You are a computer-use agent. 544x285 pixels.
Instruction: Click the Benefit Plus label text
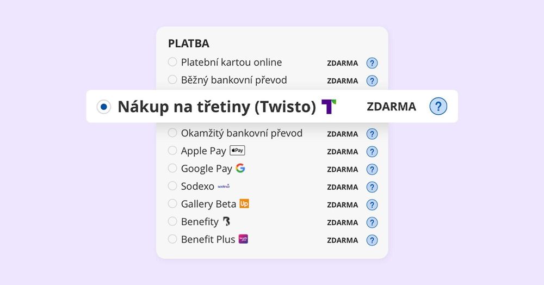point(208,239)
